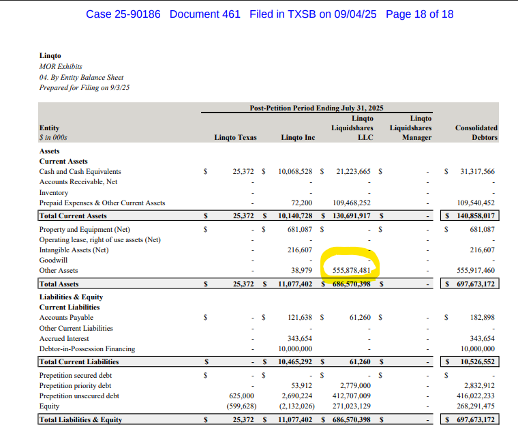The height and width of the screenshot is (431, 518).
Task: Click the Linqto Inc column header
Action: (298, 138)
